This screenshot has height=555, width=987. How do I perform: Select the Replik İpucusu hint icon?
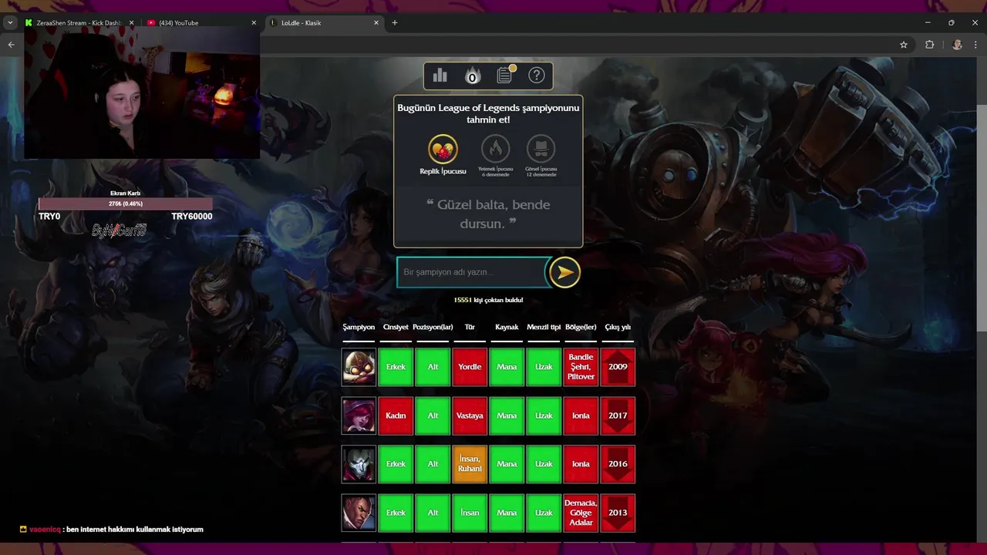pyautogui.click(x=443, y=149)
